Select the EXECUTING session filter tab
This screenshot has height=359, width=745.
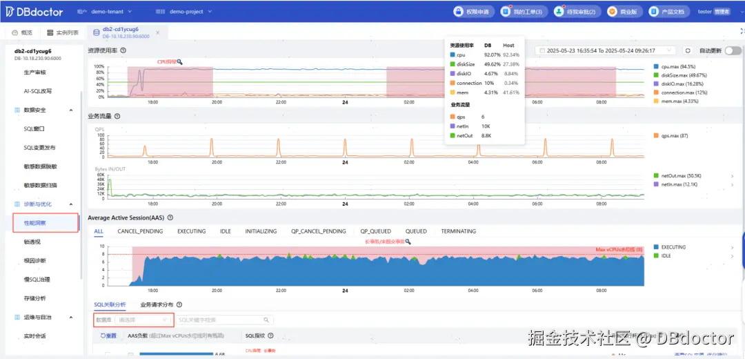pyautogui.click(x=192, y=231)
